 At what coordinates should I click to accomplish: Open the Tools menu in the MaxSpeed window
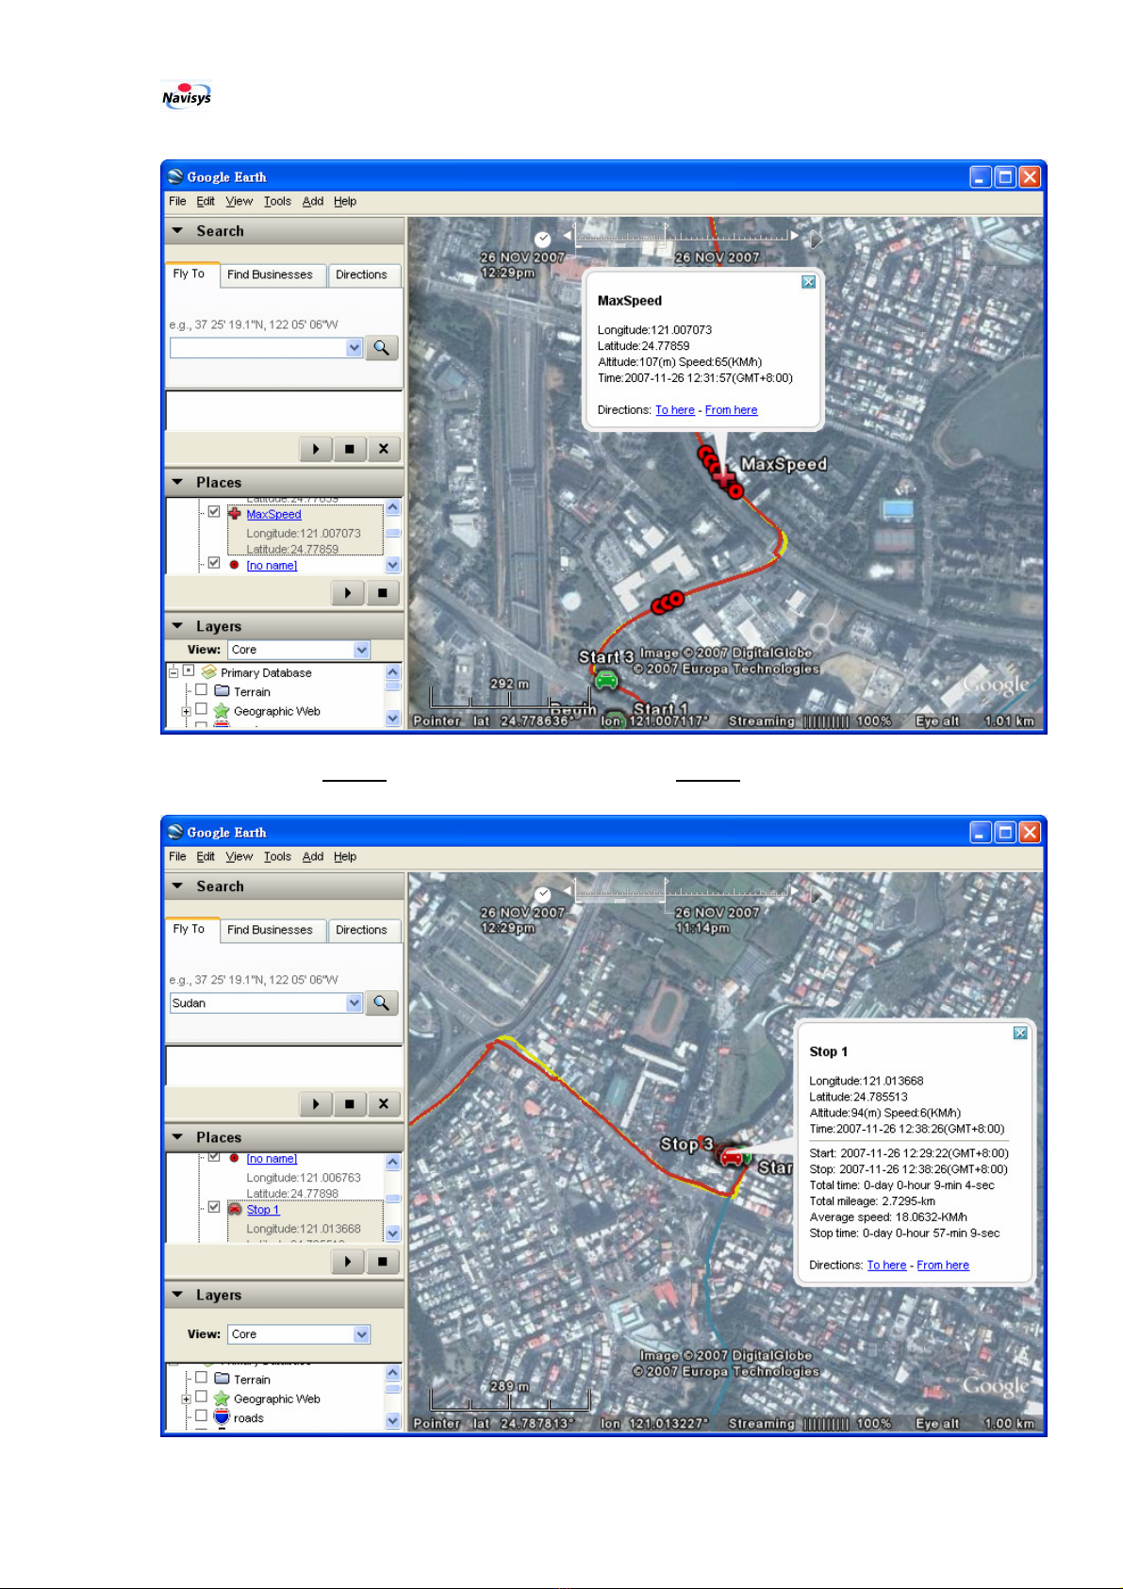(x=277, y=201)
